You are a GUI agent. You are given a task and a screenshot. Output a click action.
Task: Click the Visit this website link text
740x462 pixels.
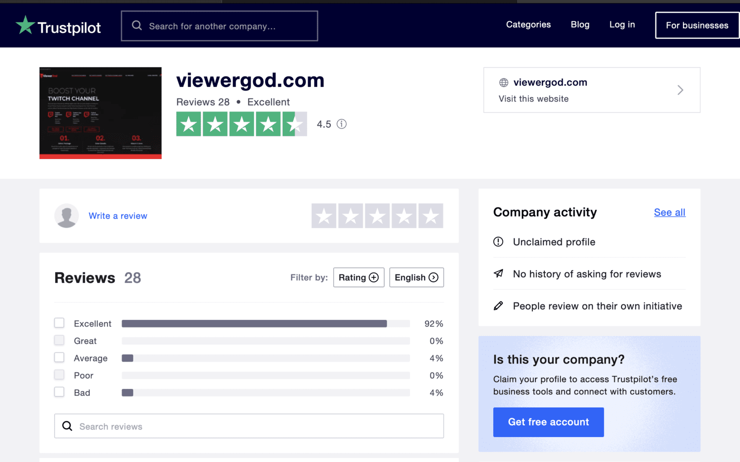(x=533, y=99)
